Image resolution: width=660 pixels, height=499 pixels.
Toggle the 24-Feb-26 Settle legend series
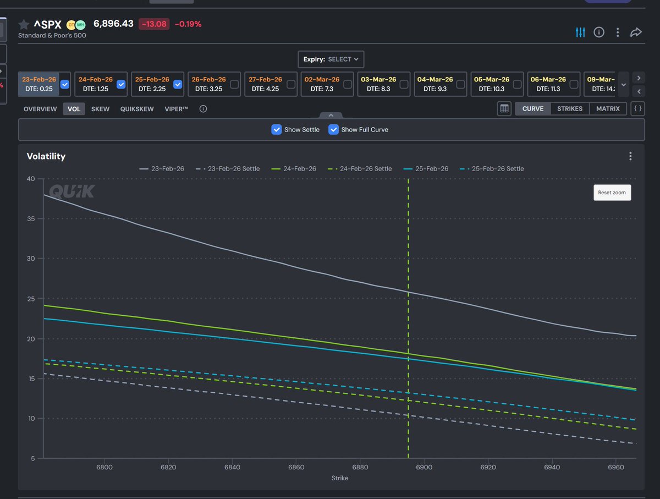359,168
